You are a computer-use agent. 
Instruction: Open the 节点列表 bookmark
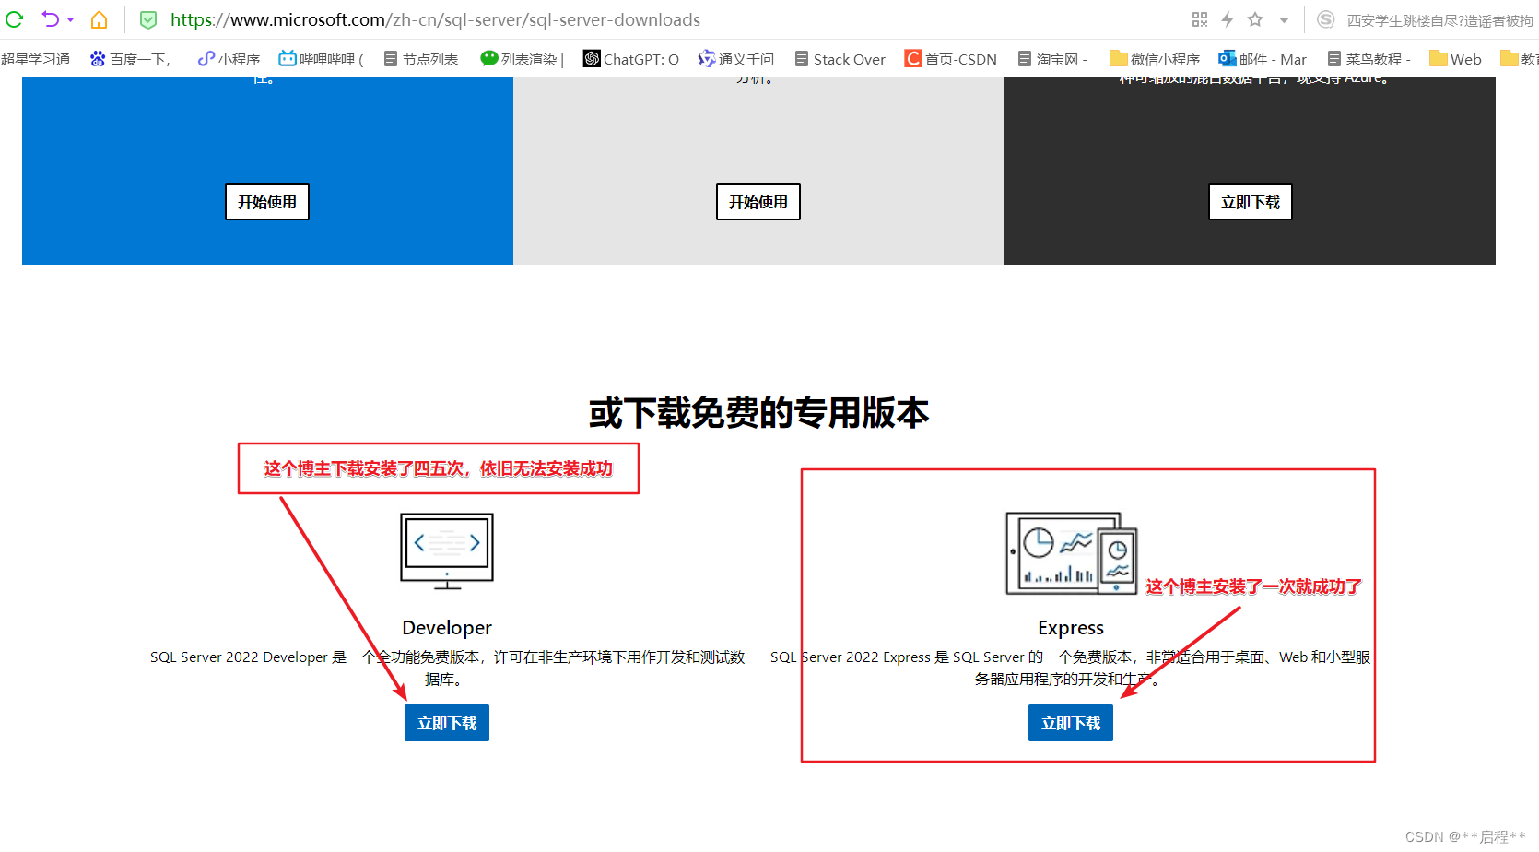(x=420, y=59)
